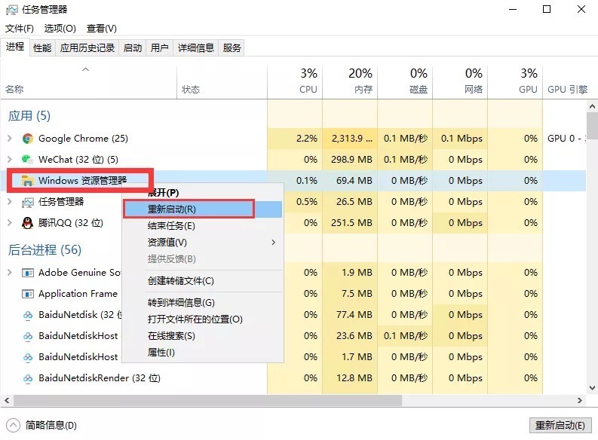The width and height of the screenshot is (598, 440).
Task: Open the 选项(O) menu
Action: (x=60, y=29)
